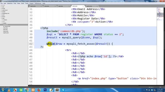Open Sublime Text taskbar button
Viewport: 165px width, 92px height.
point(57,90)
